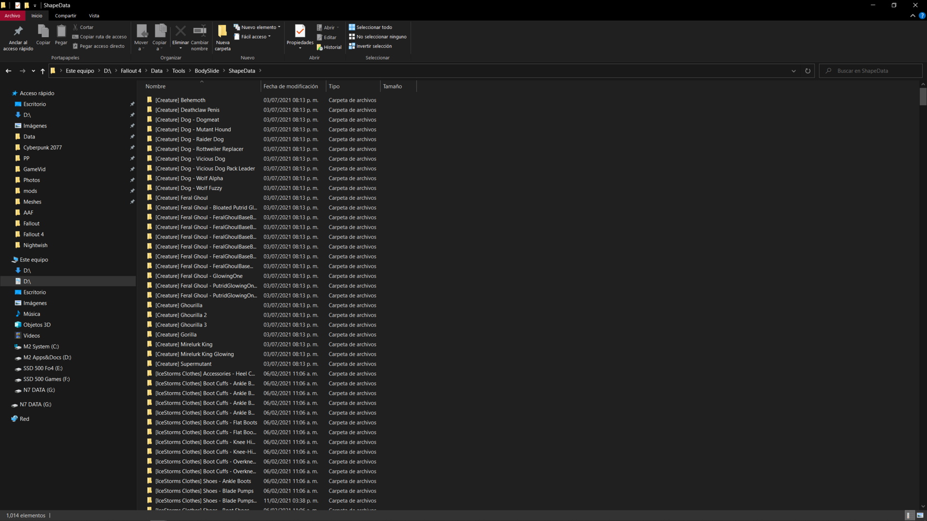The height and width of the screenshot is (521, 927).
Task: Click the Cambiar nombre icon
Action: coord(199,31)
